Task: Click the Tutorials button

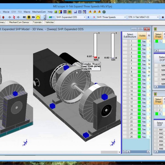Action: point(37,22)
